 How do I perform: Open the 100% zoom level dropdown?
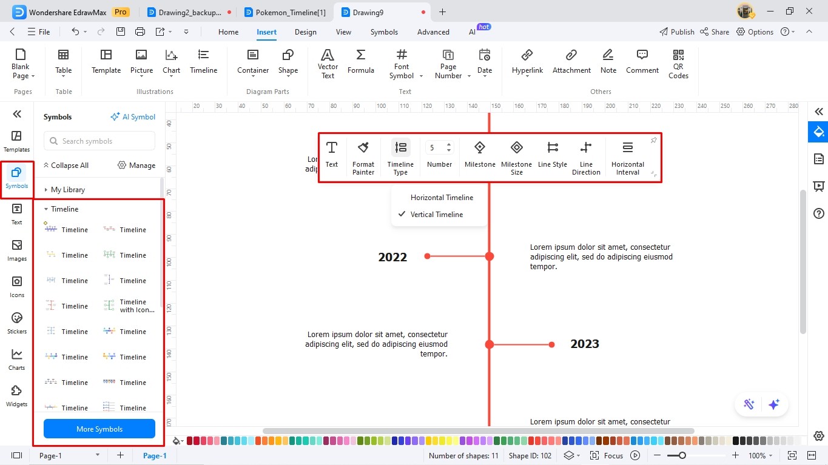(762, 455)
